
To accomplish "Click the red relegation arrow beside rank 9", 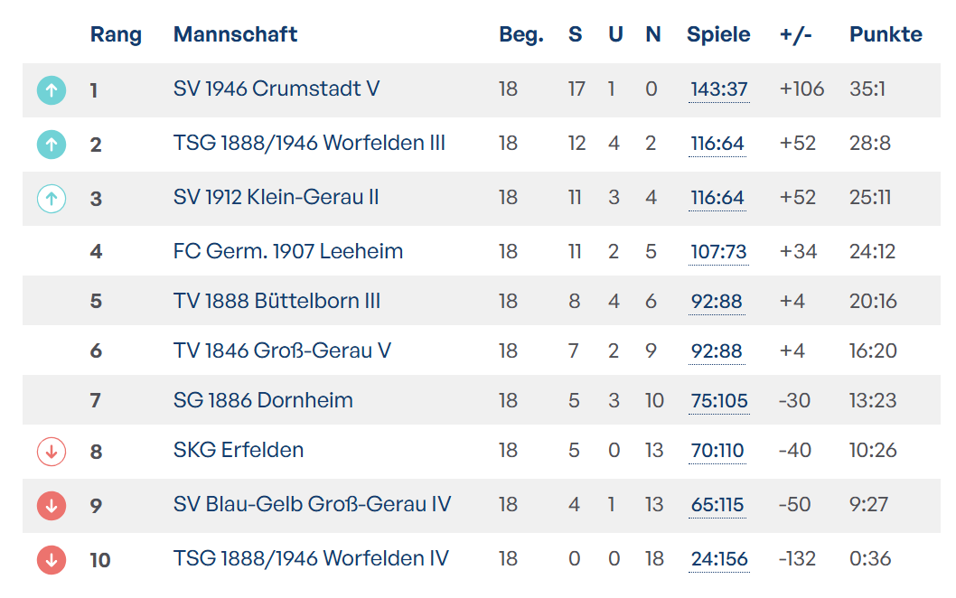I will coord(52,505).
